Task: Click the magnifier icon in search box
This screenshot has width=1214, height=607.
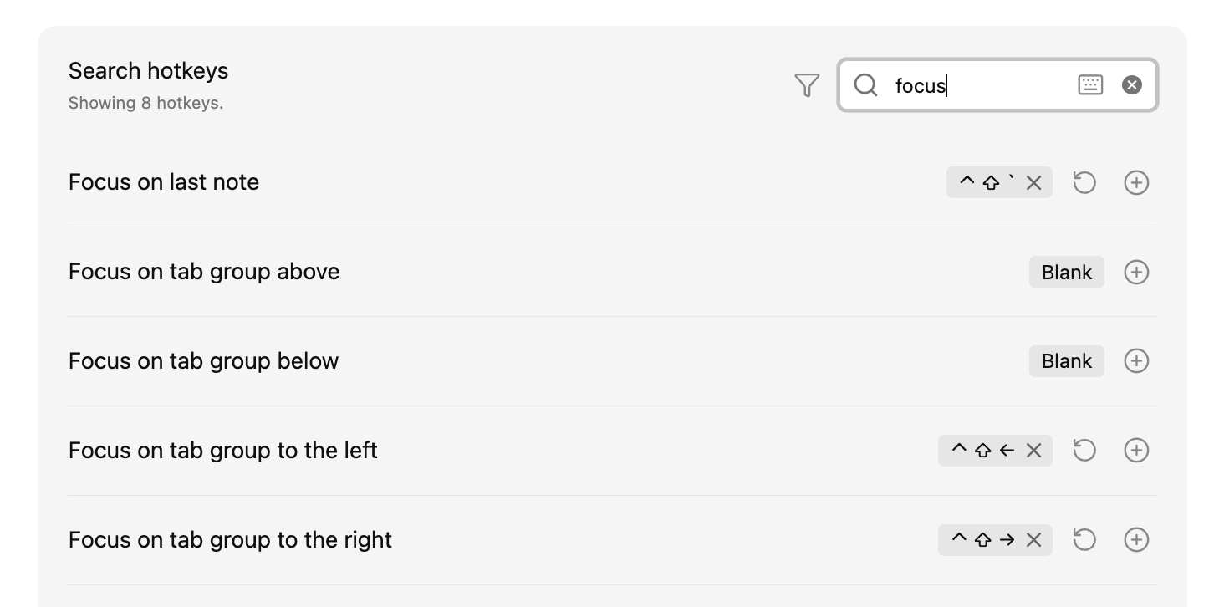Action: click(x=866, y=85)
